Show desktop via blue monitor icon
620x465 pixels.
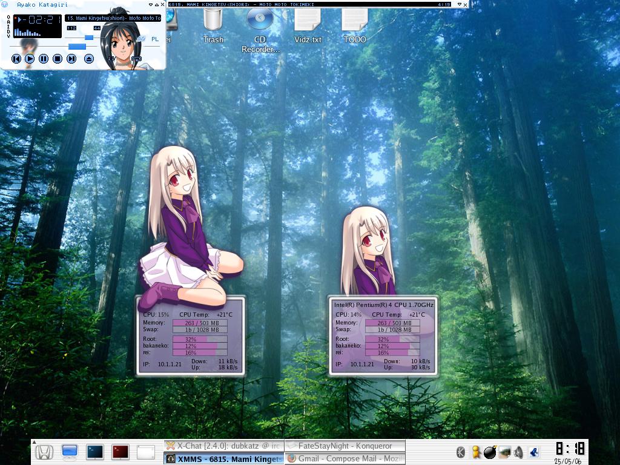70,452
